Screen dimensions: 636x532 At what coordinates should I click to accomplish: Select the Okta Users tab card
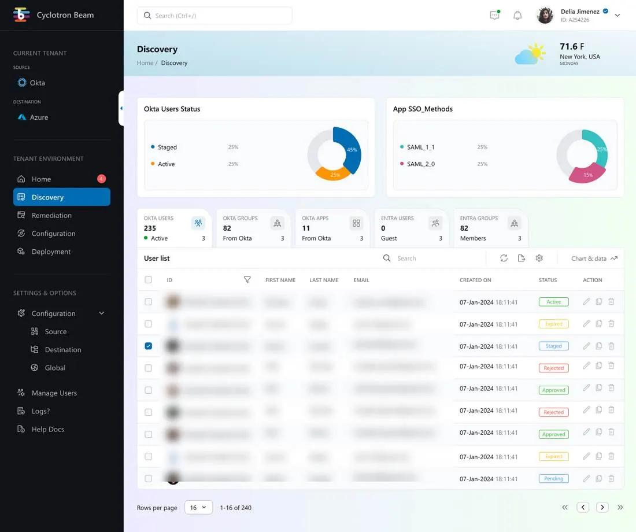[x=175, y=228]
